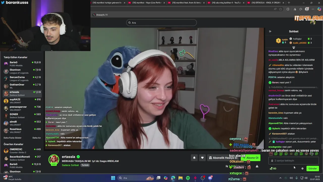This screenshot has height=182, width=323.
Task: Open SercanZurna channel in sidebar
Action: (x=22, y=79)
